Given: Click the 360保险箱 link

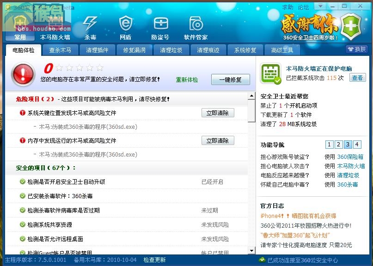Looking at the screenshot, I should (x=350, y=157).
